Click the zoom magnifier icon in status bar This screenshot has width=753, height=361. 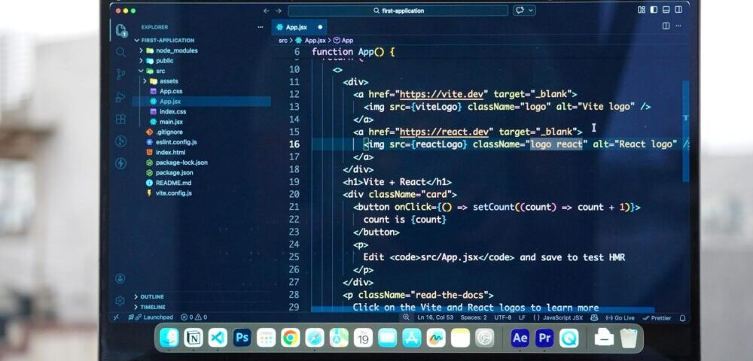point(407,317)
